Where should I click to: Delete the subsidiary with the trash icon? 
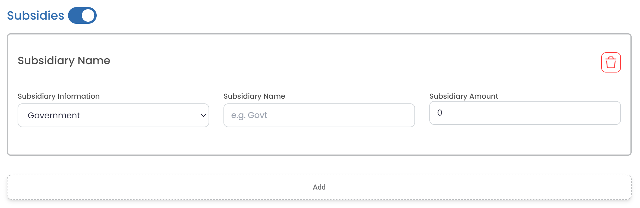pos(611,62)
